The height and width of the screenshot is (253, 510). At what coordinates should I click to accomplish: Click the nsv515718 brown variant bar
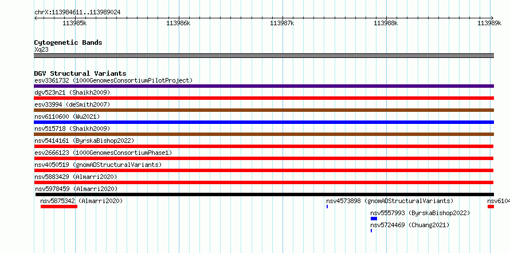[x=264, y=134]
